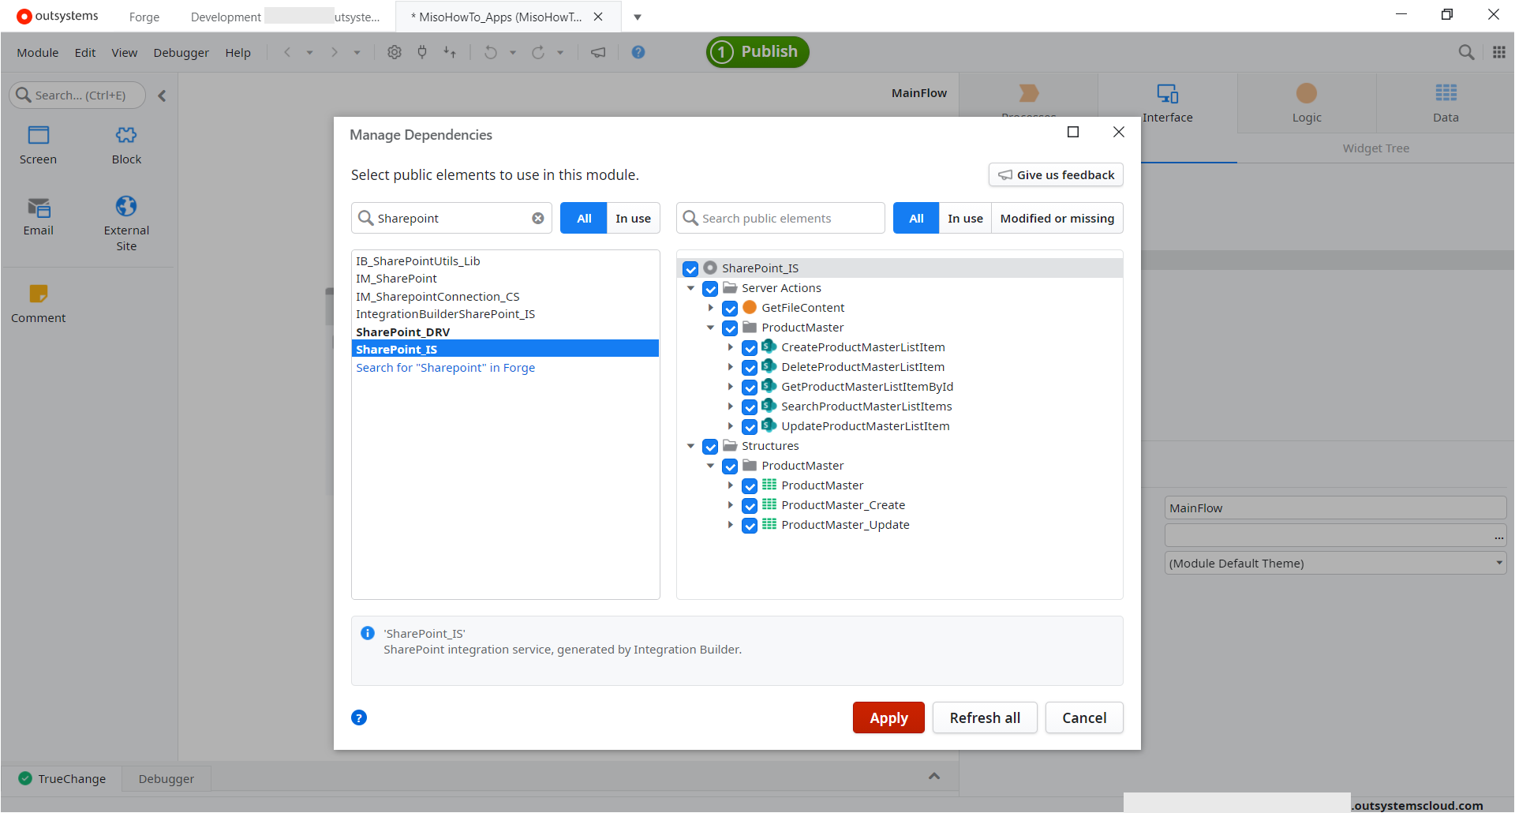The image size is (1515, 813).
Task: Click Search for "Sharepoint" in Forge link
Action: [445, 368]
